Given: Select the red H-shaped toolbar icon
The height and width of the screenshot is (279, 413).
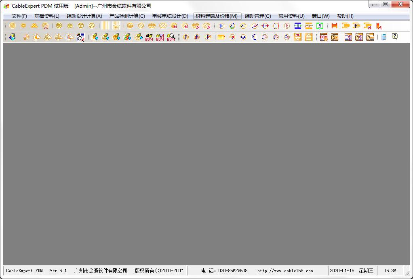Looking at the screenshot, I should [335, 26].
